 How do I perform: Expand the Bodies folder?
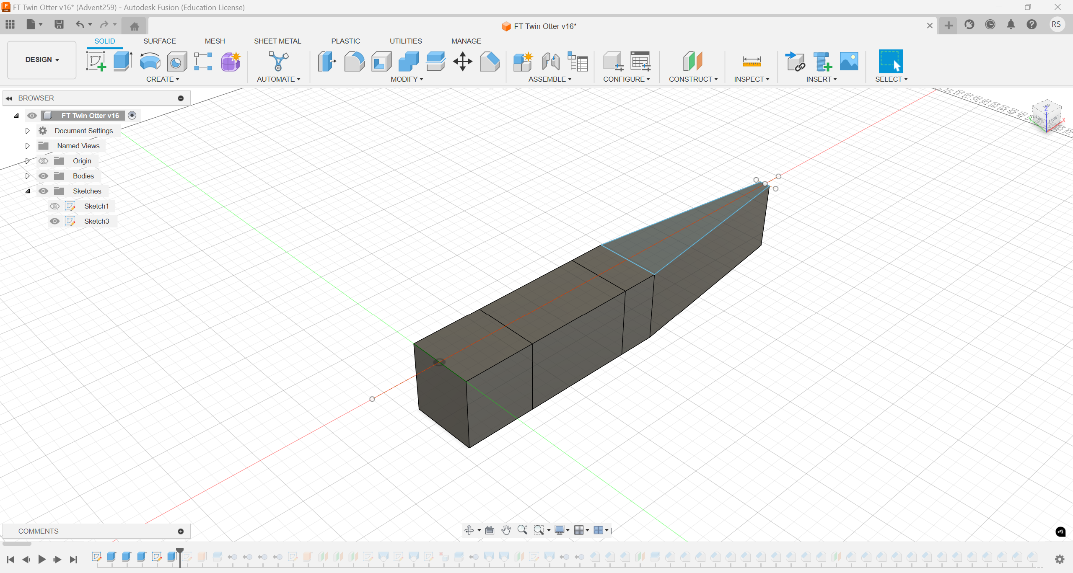click(28, 176)
